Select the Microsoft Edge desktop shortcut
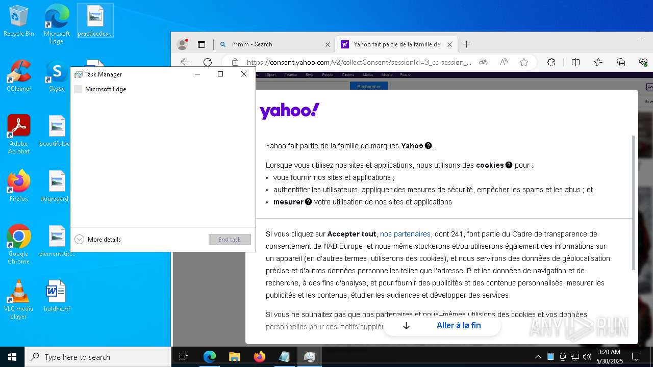Screen dimensions: 653x367 coord(57,24)
